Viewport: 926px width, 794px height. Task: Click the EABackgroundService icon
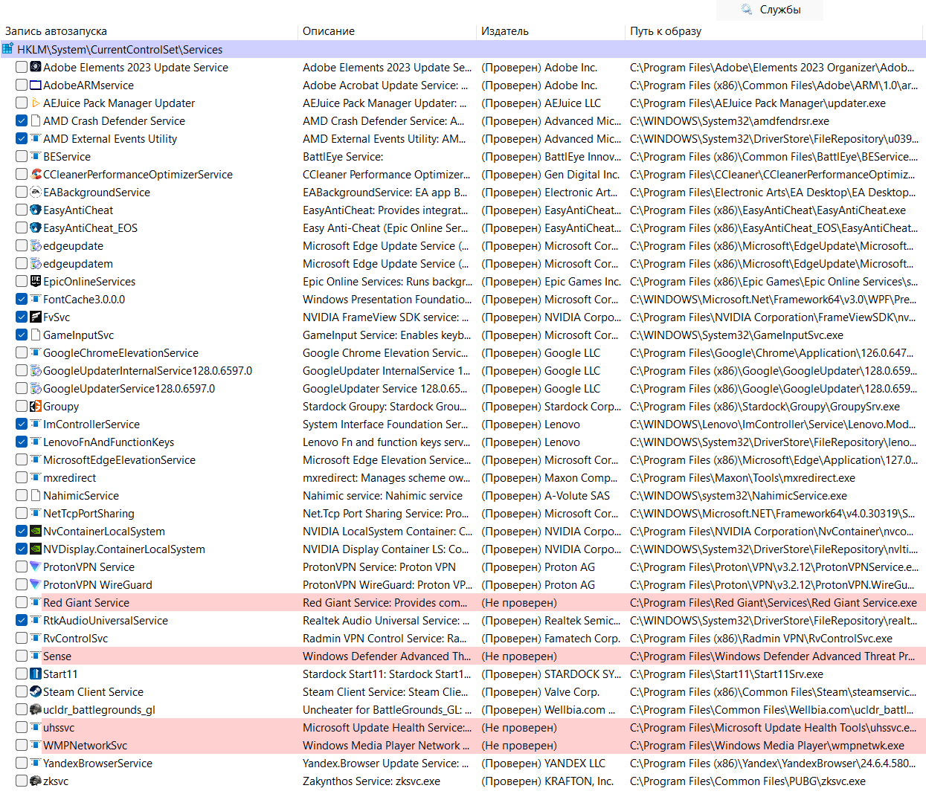tap(35, 192)
